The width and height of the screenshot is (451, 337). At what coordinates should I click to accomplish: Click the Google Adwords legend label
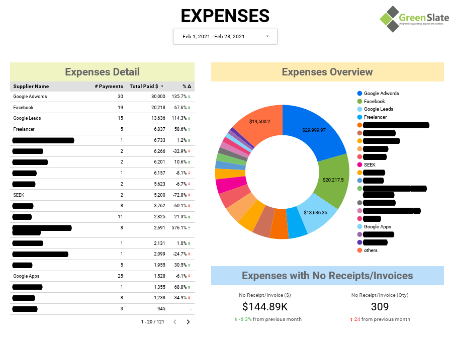(382, 93)
